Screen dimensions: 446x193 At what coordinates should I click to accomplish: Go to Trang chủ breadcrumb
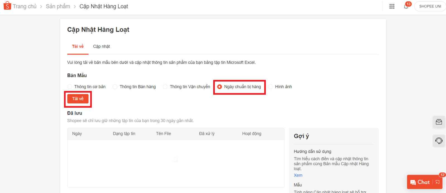[25, 6]
